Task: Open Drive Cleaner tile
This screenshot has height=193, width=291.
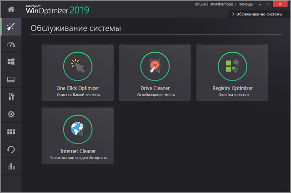Action: pos(155,72)
